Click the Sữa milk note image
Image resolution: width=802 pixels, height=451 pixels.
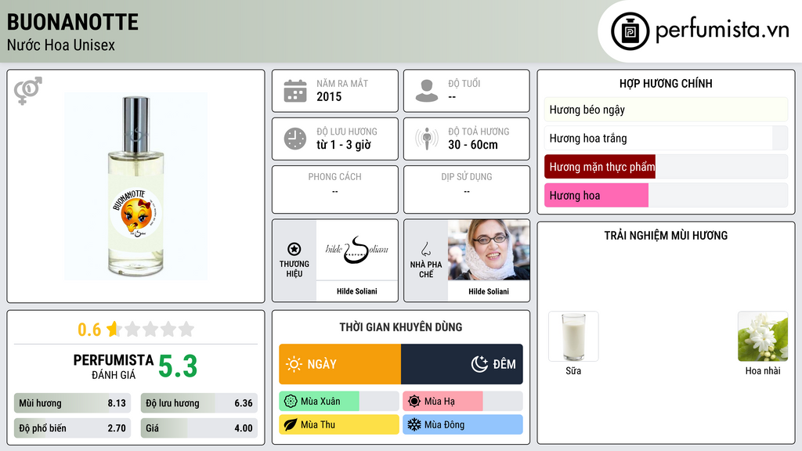[x=573, y=337]
